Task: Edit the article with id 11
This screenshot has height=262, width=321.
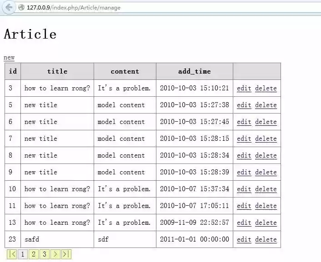Action: point(244,206)
